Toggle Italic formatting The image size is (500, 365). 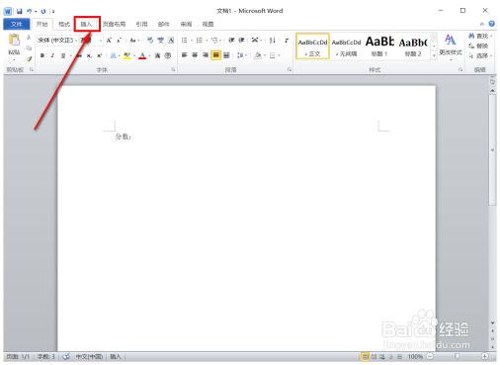pos(52,55)
